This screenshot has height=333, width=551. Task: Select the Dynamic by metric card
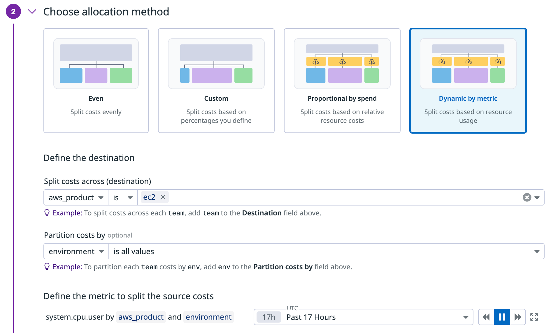click(468, 81)
